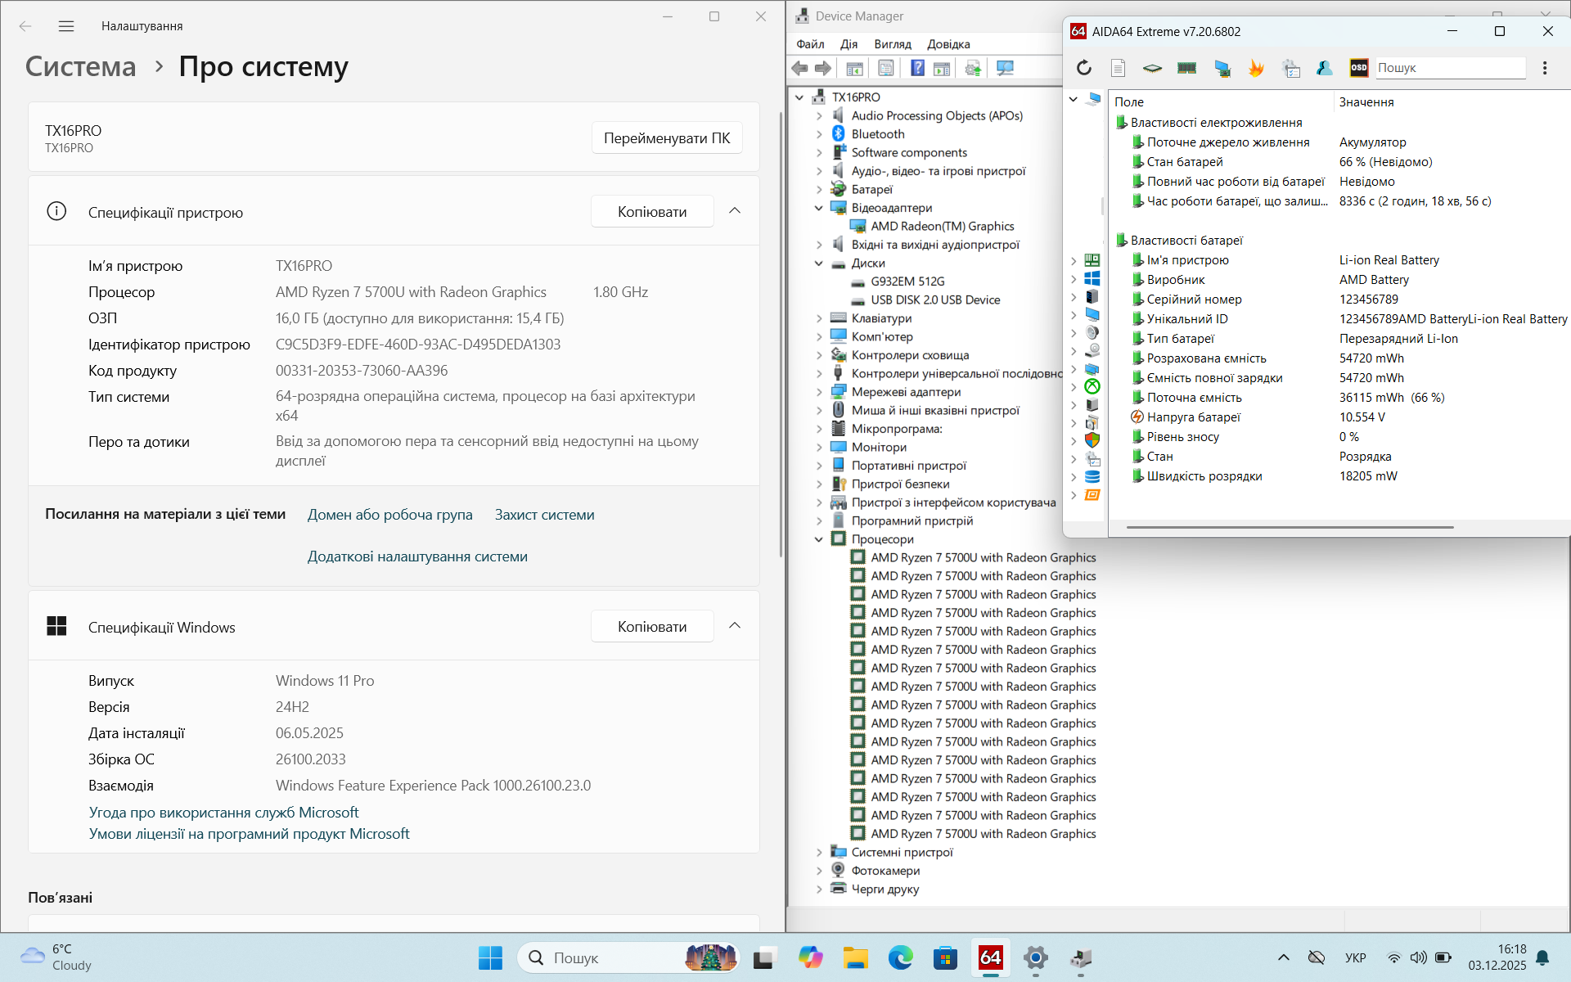Open the AIDA64 report document icon
Image resolution: width=1571 pixels, height=982 pixels.
click(x=1119, y=68)
